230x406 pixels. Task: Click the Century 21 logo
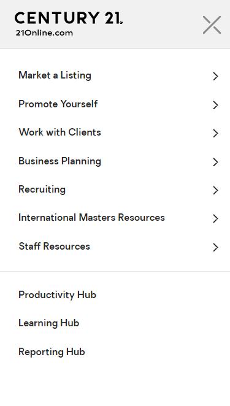pyautogui.click(x=68, y=18)
